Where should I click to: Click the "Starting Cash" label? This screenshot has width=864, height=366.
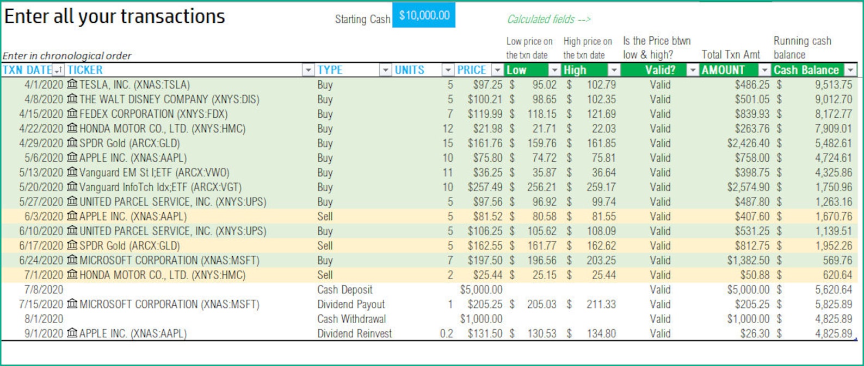pos(362,20)
